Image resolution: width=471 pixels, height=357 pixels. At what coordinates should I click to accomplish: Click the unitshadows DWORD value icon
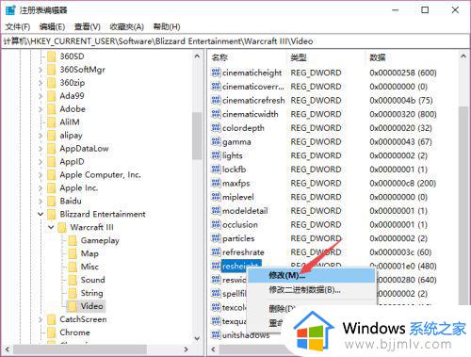(216, 335)
